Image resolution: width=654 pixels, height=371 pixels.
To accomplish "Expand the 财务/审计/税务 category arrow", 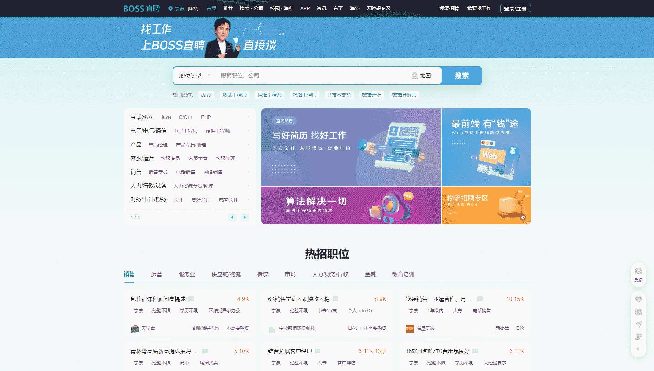I will coord(248,200).
